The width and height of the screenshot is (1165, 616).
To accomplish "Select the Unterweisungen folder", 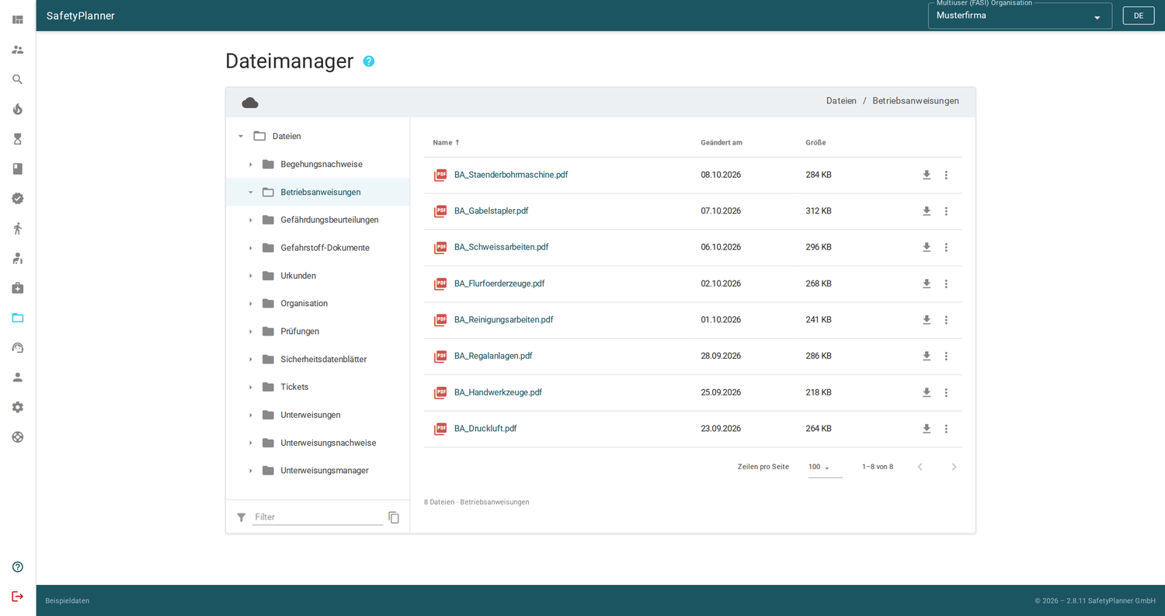I will [x=318, y=415].
